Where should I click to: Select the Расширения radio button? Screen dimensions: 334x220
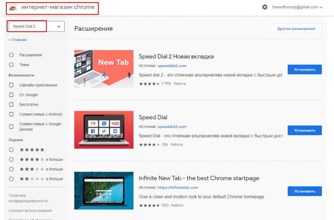11,55
